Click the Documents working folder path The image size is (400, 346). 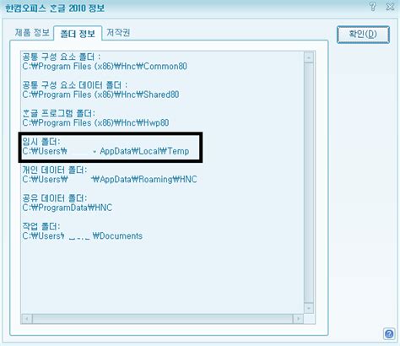point(83,236)
